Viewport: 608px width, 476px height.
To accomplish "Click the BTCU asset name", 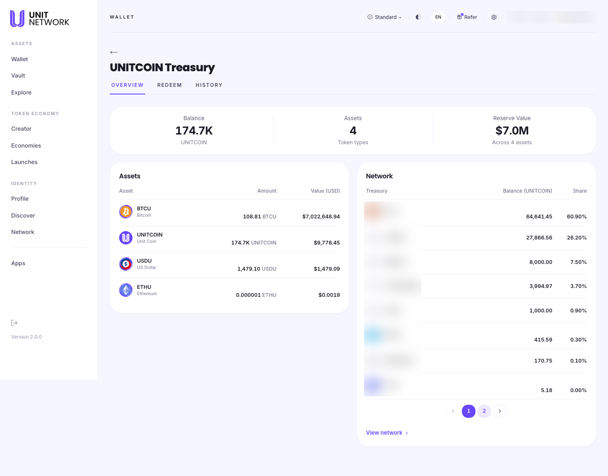I will point(144,209).
